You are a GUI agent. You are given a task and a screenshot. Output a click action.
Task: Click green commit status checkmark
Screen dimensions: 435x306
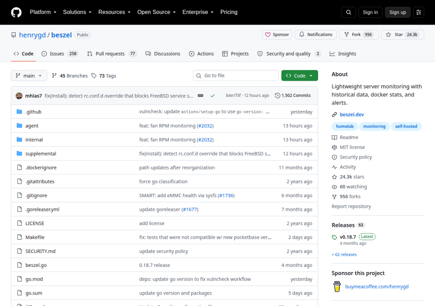pyautogui.click(x=213, y=96)
